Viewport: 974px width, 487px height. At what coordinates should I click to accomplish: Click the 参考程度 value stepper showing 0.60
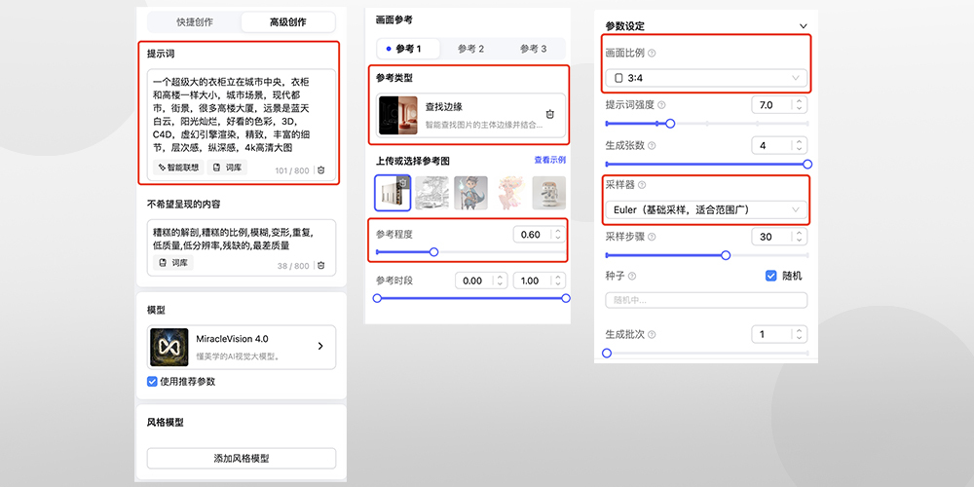540,235
